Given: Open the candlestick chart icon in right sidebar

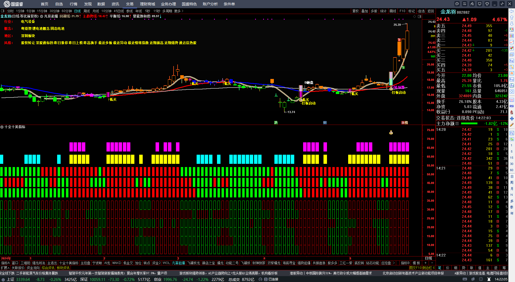Looking at the screenshot, I should point(512,48).
